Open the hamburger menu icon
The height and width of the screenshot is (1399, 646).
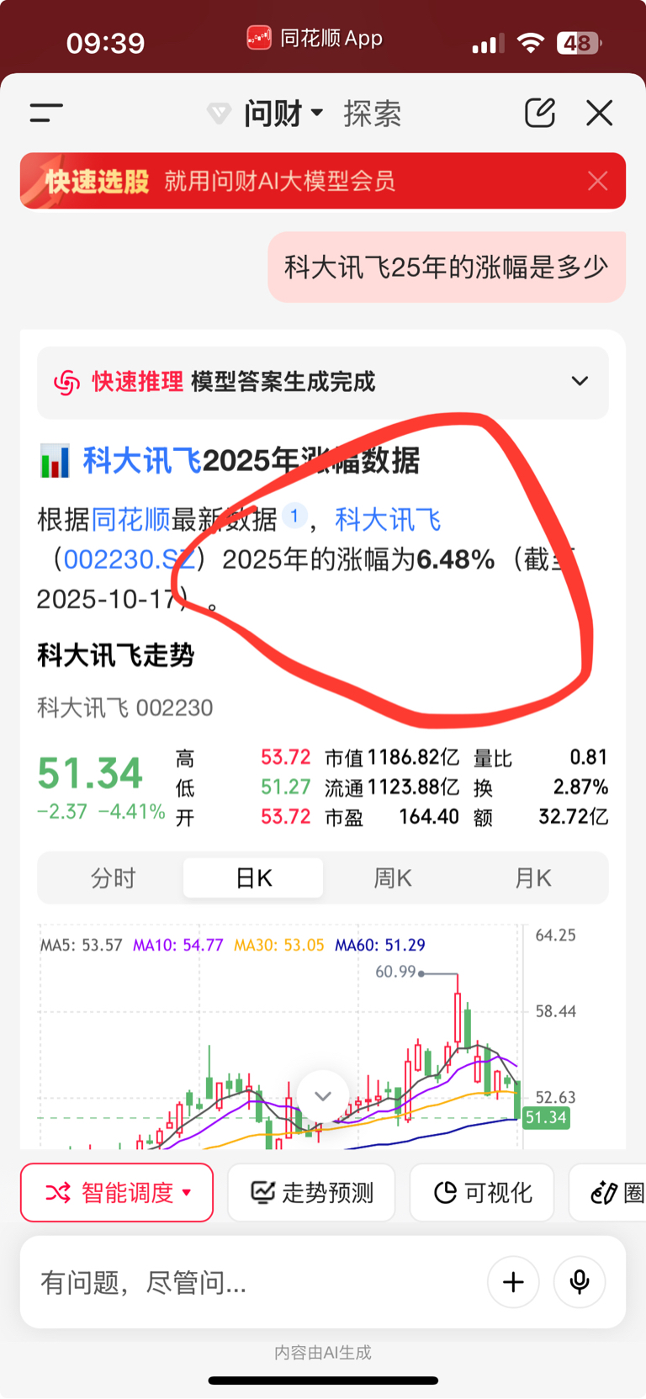[x=46, y=113]
